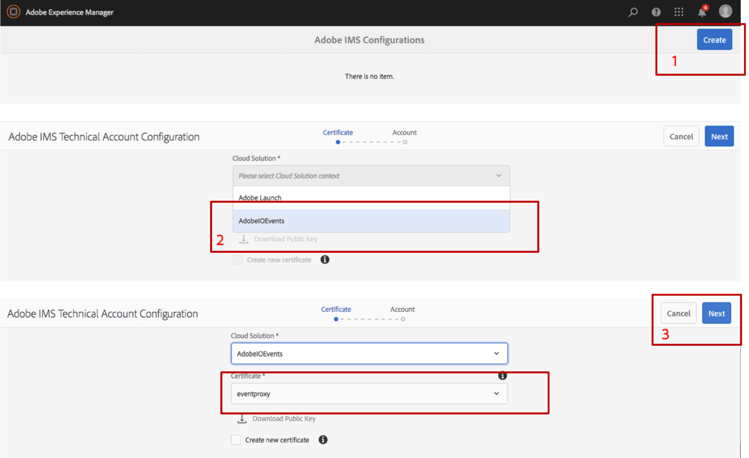Expand the 'Please select Cloud Solution context' dropdown
The height and width of the screenshot is (458, 749).
[371, 176]
